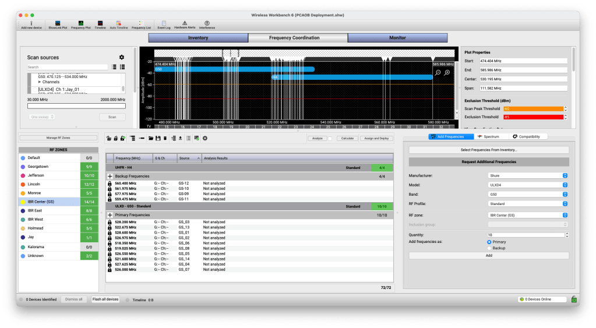
Task: Switch to the Inventory tab
Action: pos(198,38)
